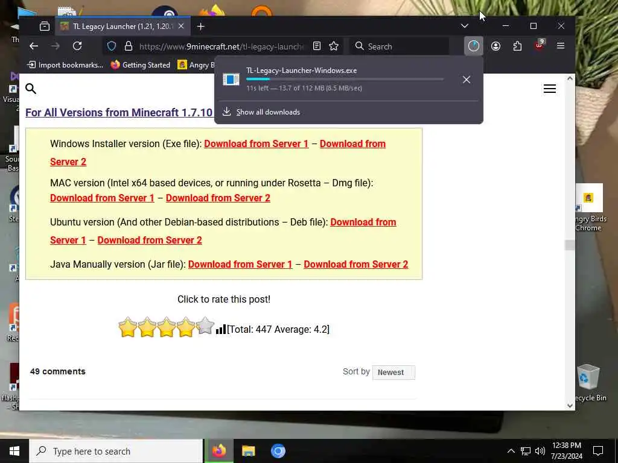Download MAC version from Server 2

(x=218, y=198)
